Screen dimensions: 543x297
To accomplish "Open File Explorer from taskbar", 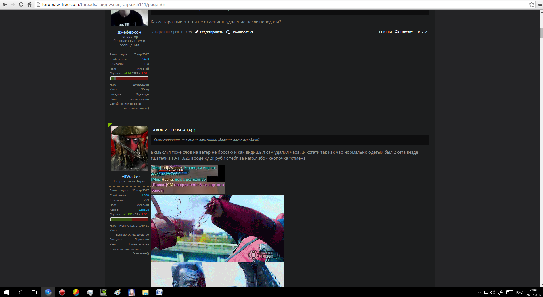I will (x=145, y=292).
